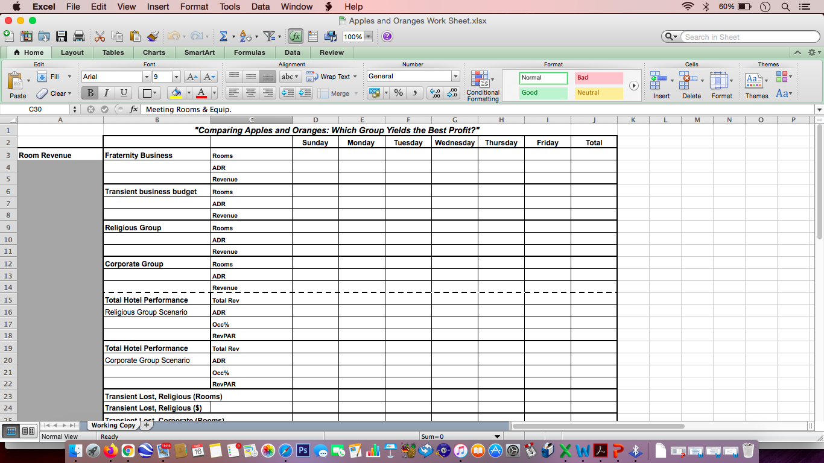Toggle bold formatting in the Font section
This screenshot has width=824, height=463.
click(x=89, y=93)
